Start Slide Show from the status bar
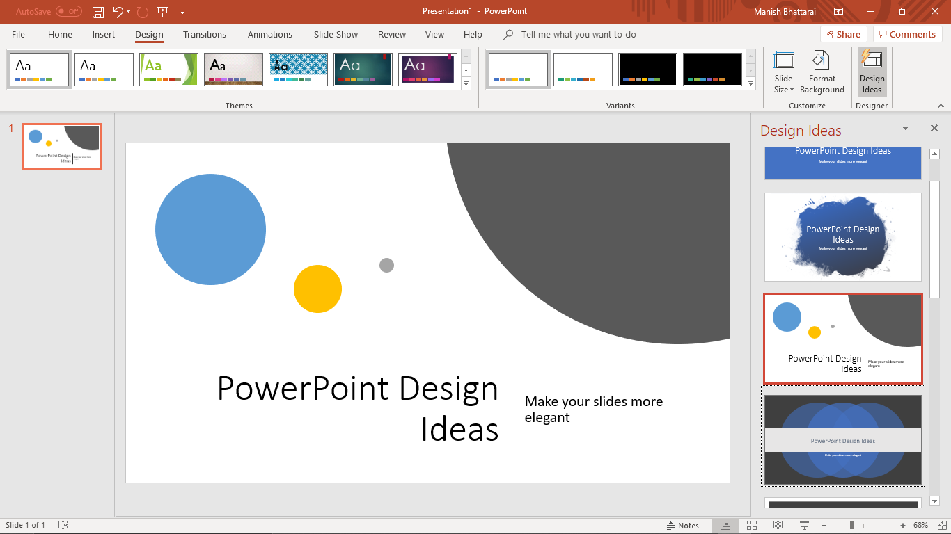 (x=804, y=525)
